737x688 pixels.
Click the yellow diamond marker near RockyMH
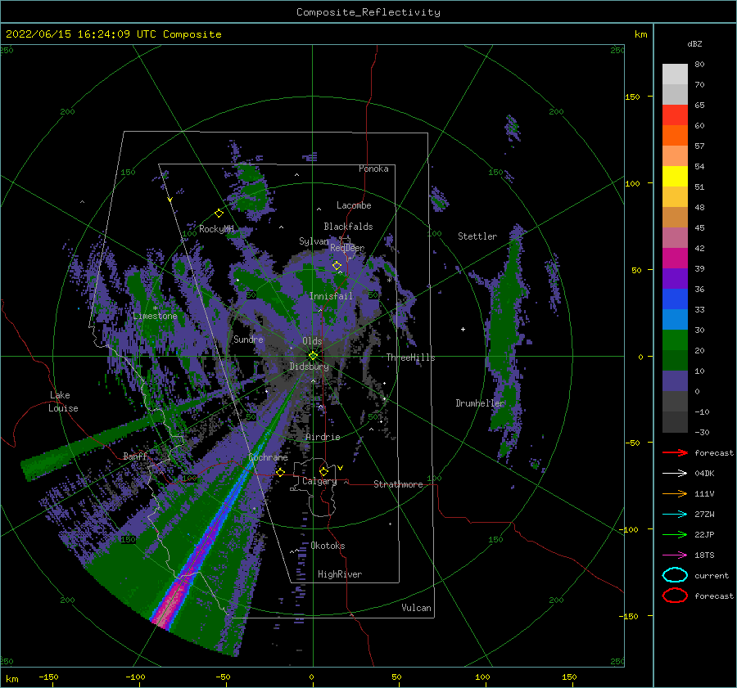point(219,214)
